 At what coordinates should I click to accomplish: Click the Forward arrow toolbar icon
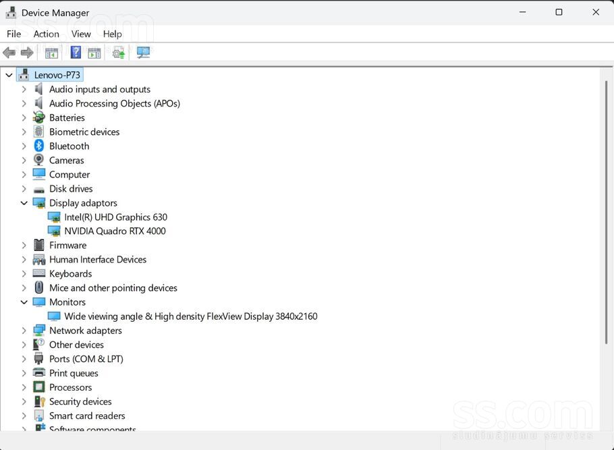(x=26, y=52)
